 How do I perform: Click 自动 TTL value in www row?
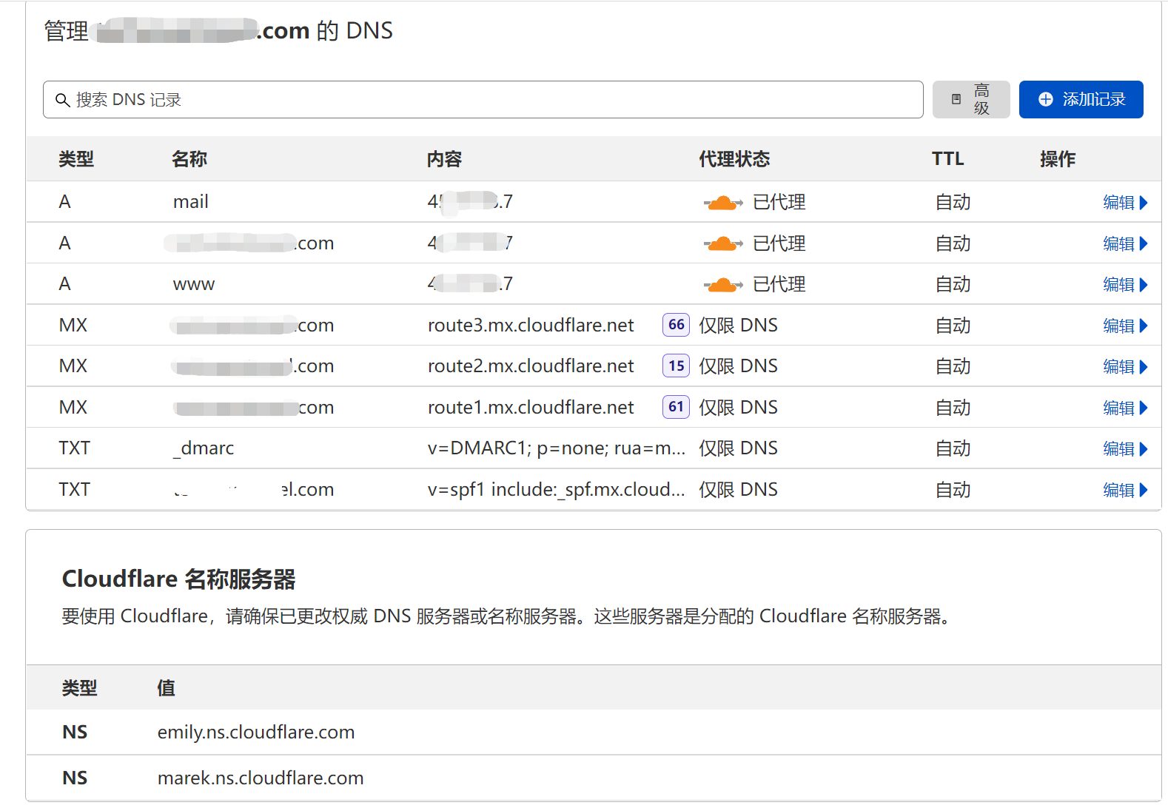click(x=953, y=285)
